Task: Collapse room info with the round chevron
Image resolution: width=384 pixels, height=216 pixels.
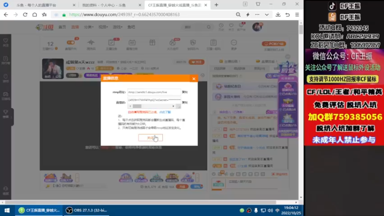Action: 203,75
